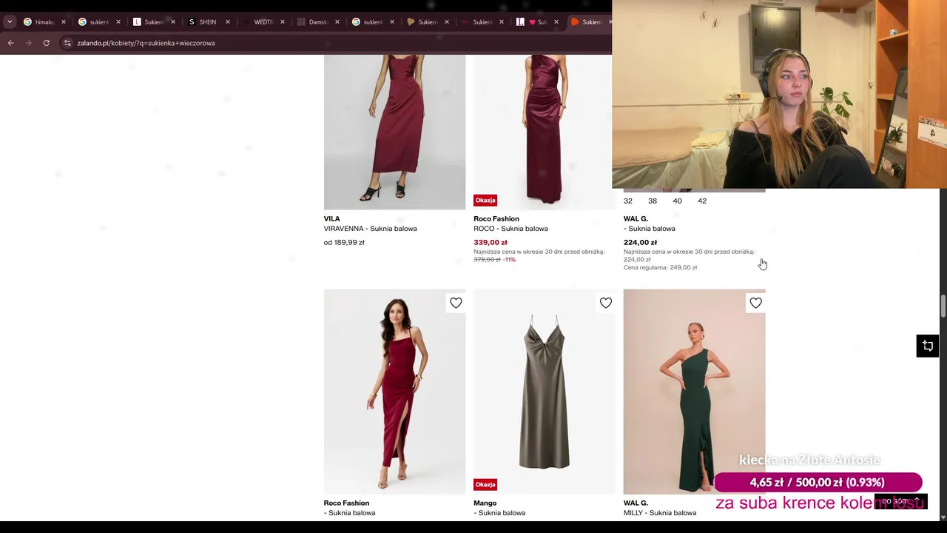Open the tab search dropdown arrow
Viewport: 947px width, 533px height.
tap(10, 22)
